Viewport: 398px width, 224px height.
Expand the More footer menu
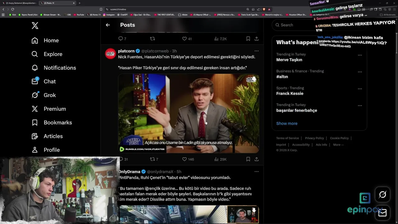tap(338, 145)
